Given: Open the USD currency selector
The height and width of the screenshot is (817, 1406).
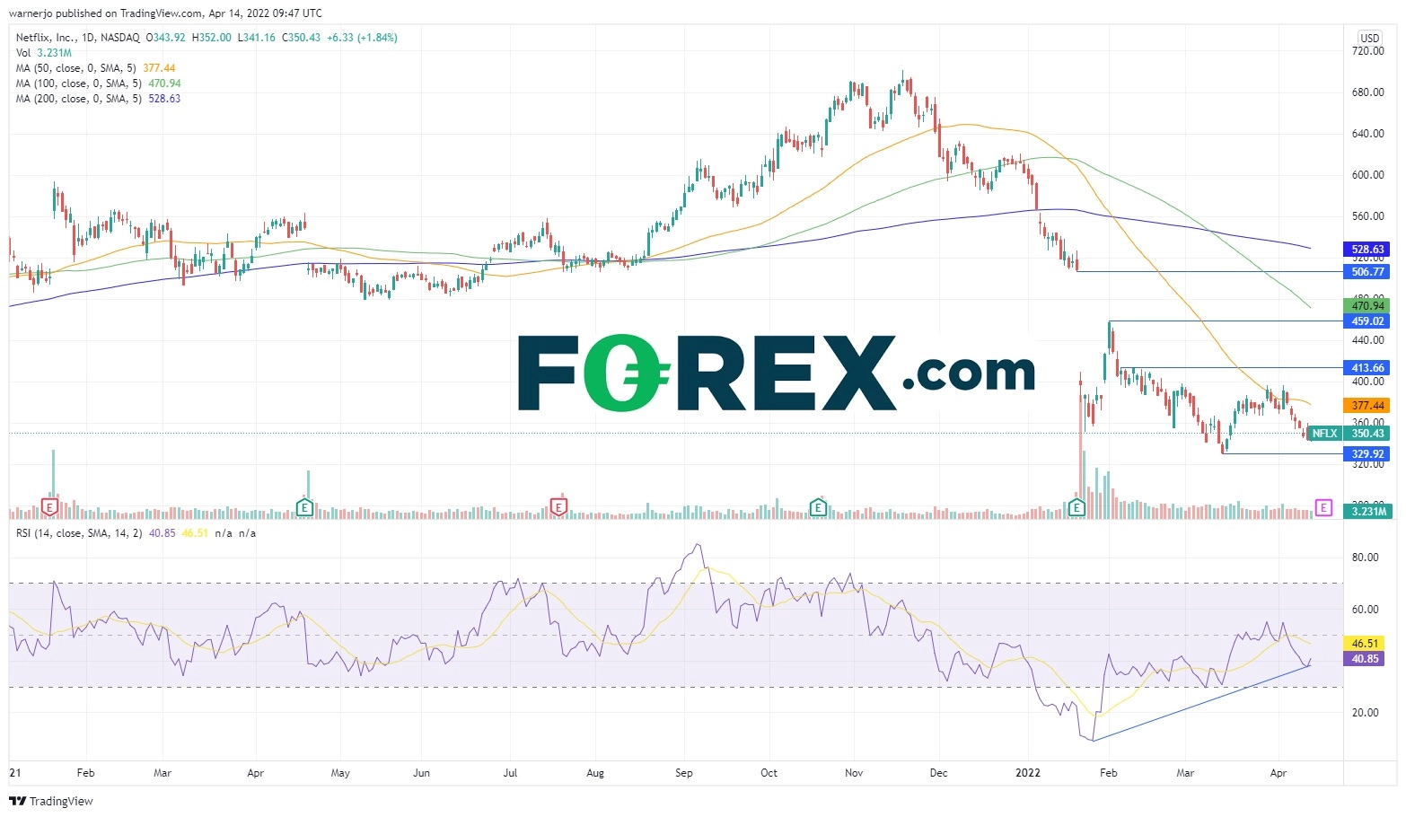Looking at the screenshot, I should click(1369, 38).
